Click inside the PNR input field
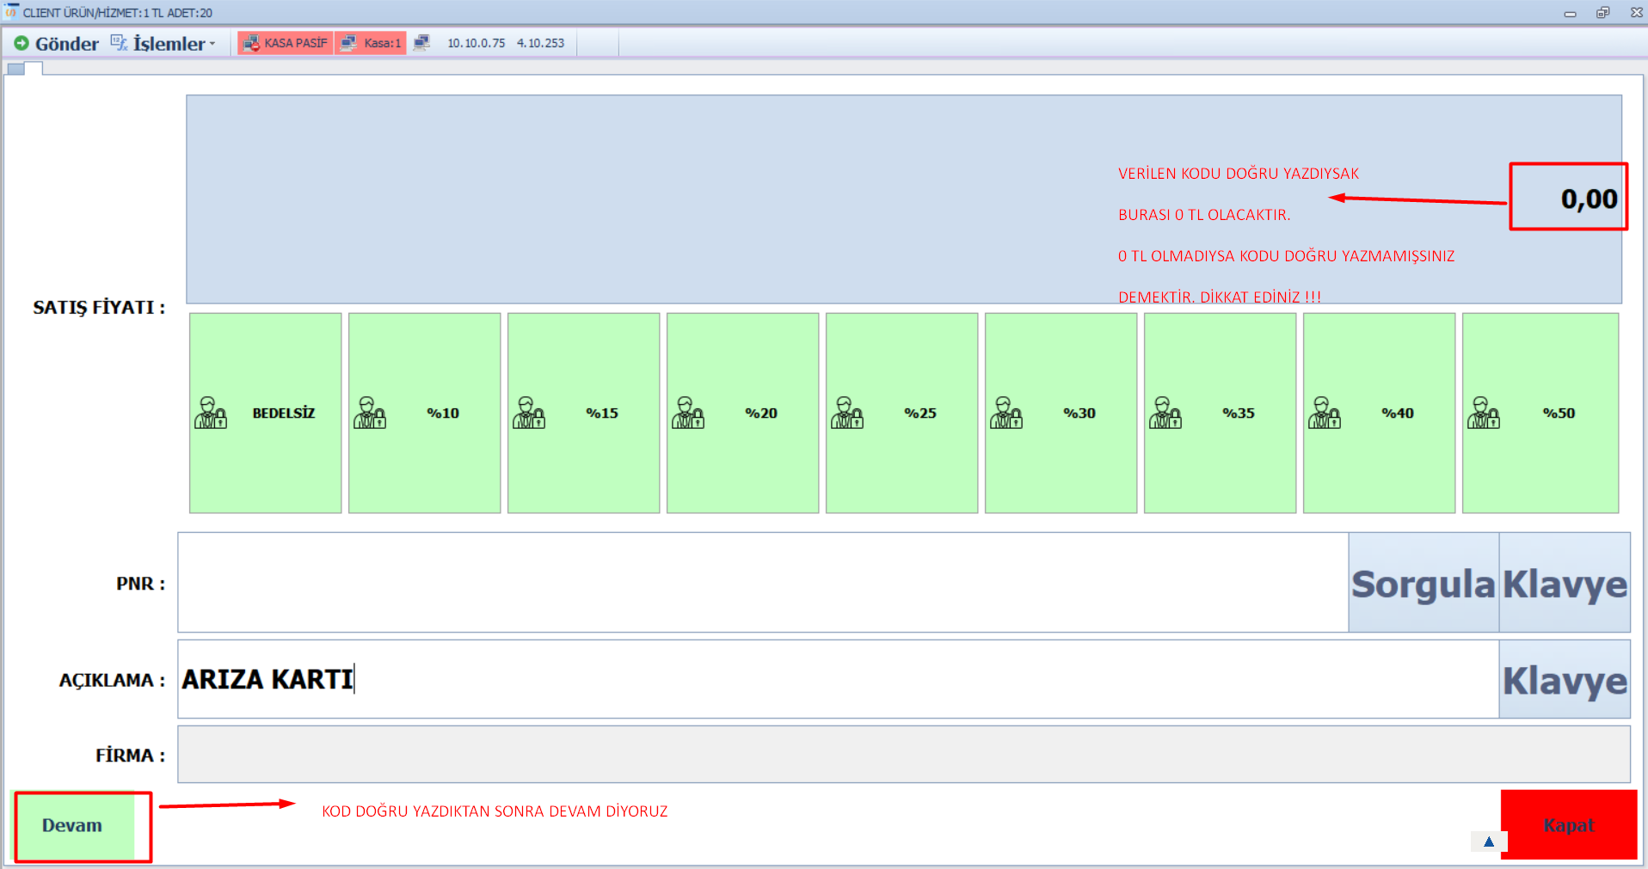Viewport: 1648px width, 869px height. 762,583
